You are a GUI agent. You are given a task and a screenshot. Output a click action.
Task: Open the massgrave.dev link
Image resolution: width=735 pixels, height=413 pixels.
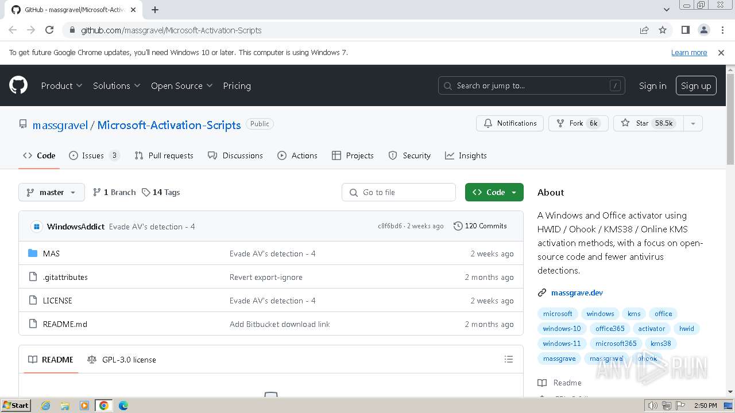click(577, 293)
